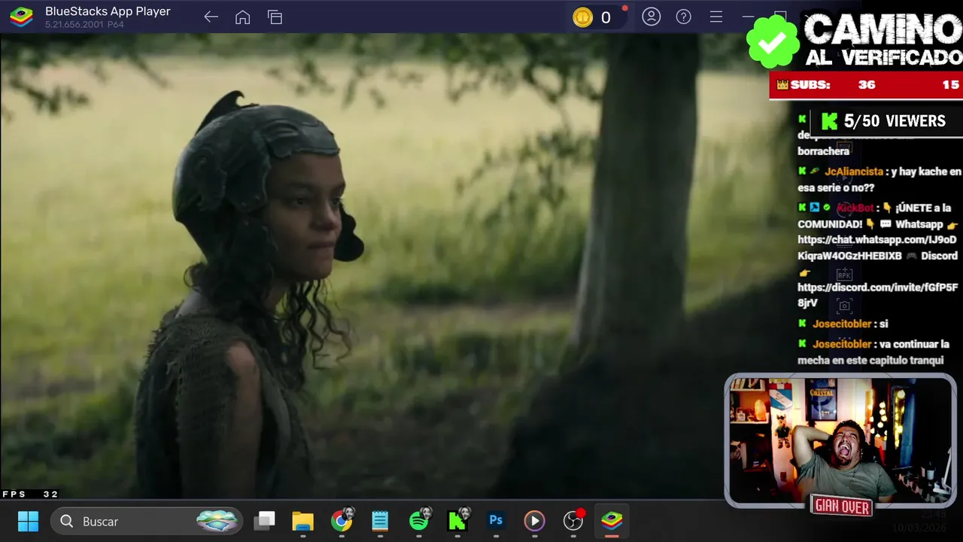
Task: Open File Explorer from the taskbar
Action: 302,521
